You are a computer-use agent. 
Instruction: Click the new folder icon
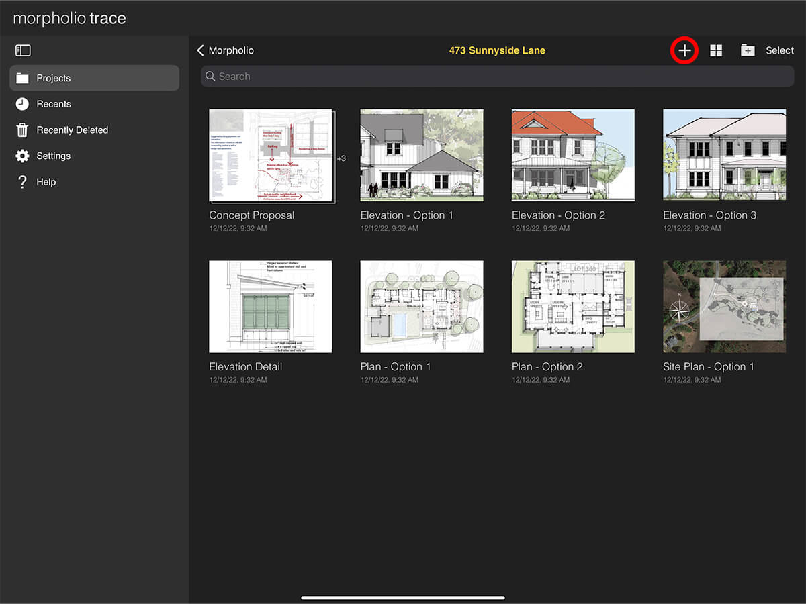748,50
